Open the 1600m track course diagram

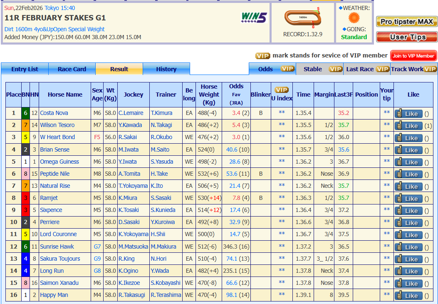point(303,18)
